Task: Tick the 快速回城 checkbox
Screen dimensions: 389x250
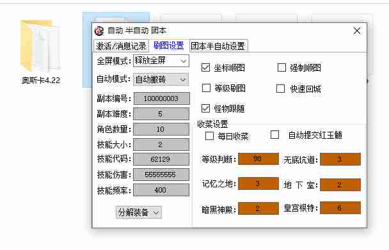Action: coord(281,88)
